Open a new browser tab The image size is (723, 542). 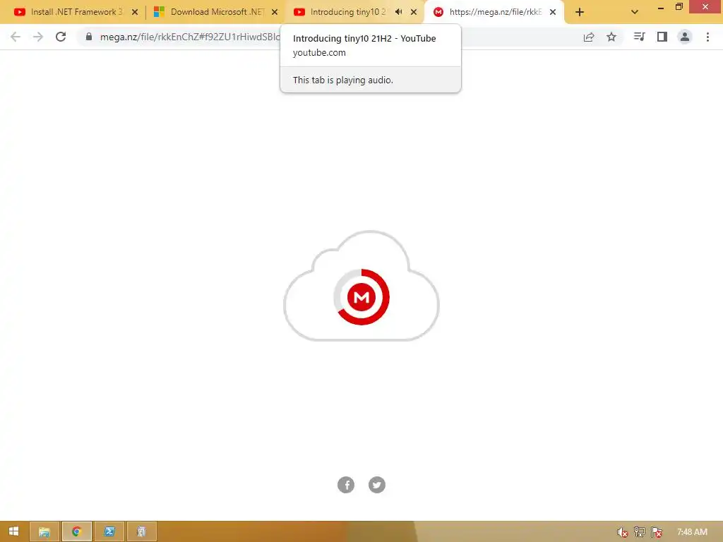580,13
